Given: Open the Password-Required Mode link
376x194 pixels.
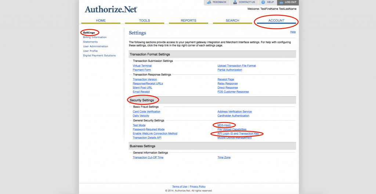Looking at the screenshot, I should click(x=149, y=130).
